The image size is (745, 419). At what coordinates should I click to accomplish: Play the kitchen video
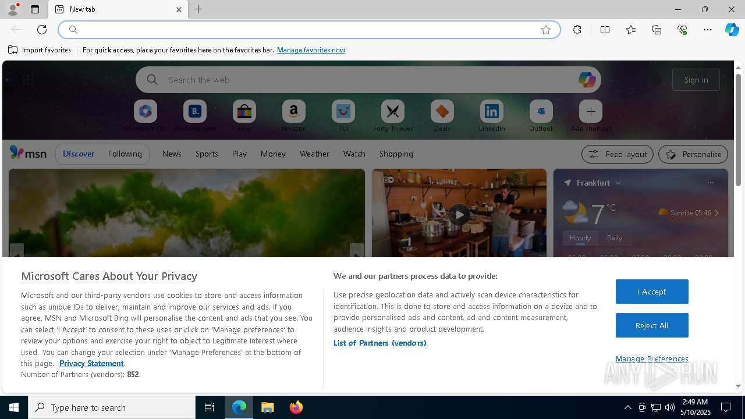pos(459,215)
